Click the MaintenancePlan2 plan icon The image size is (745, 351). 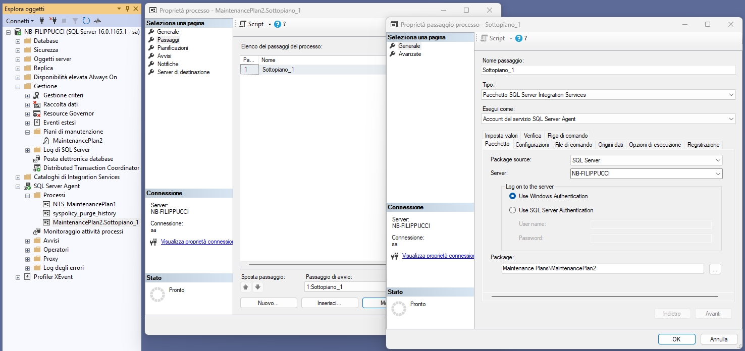tap(46, 141)
